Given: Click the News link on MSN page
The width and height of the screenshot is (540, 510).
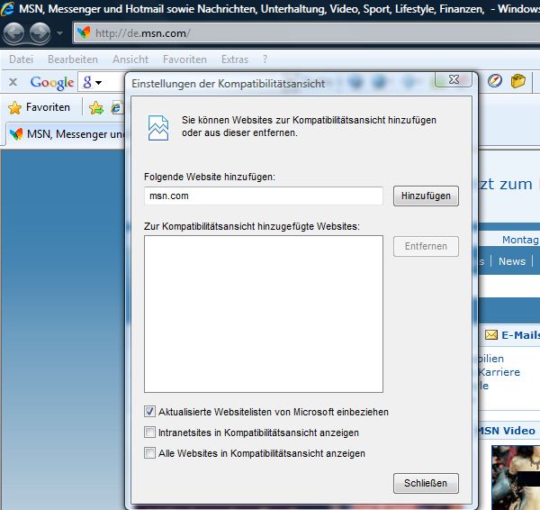Looking at the screenshot, I should (x=512, y=261).
